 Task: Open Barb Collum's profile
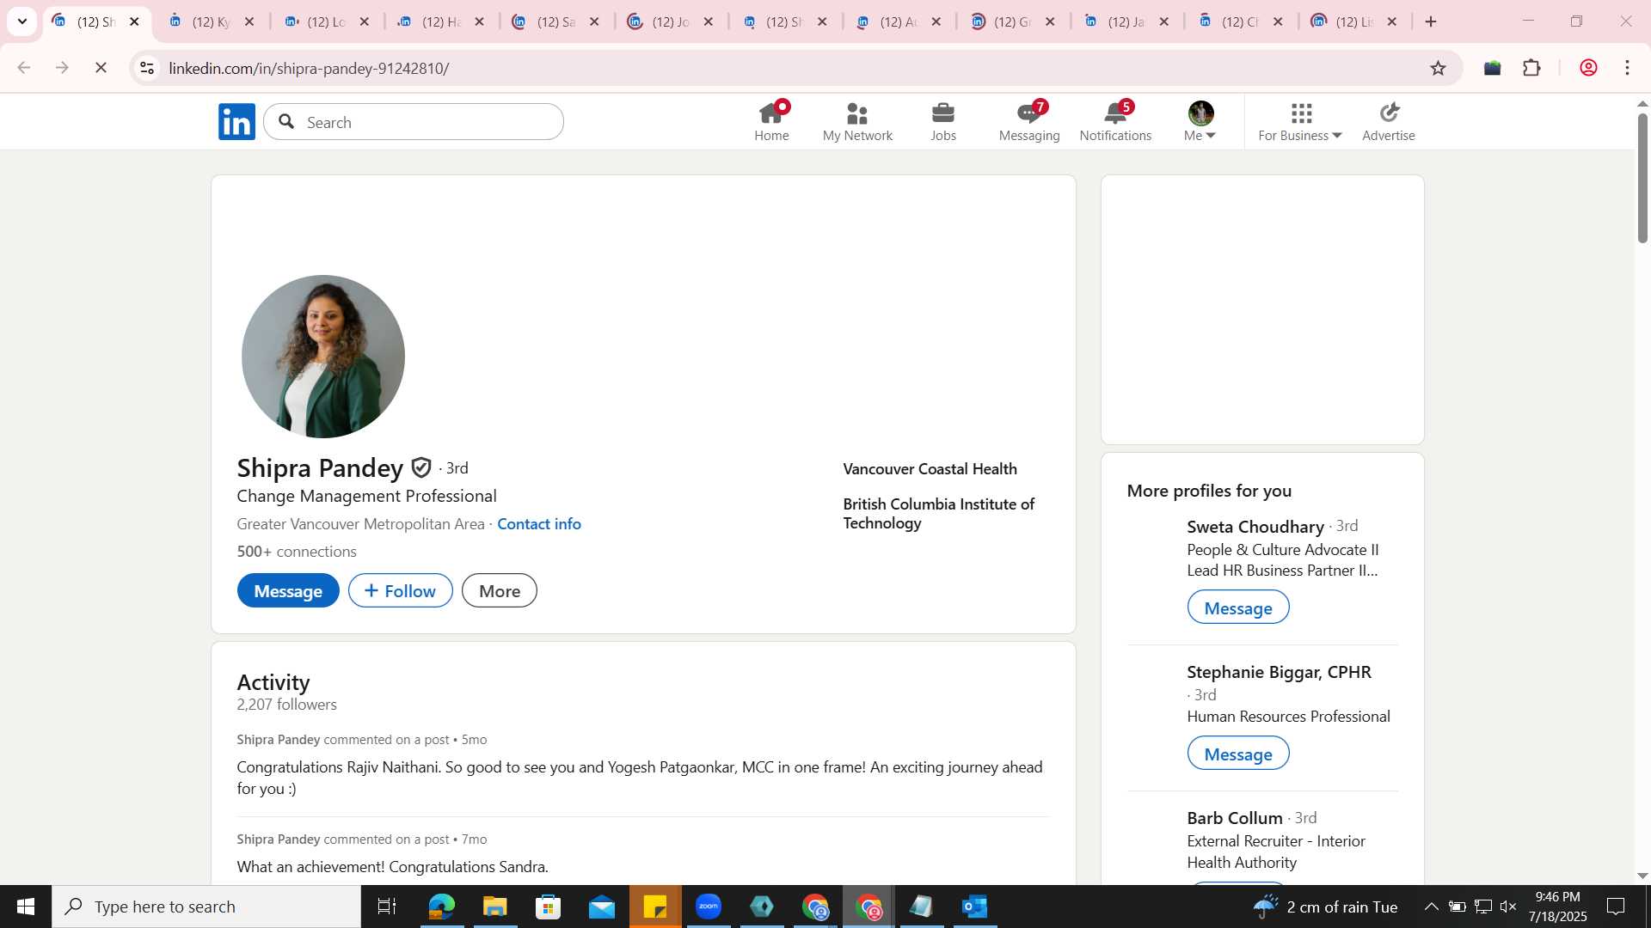[x=1235, y=819]
